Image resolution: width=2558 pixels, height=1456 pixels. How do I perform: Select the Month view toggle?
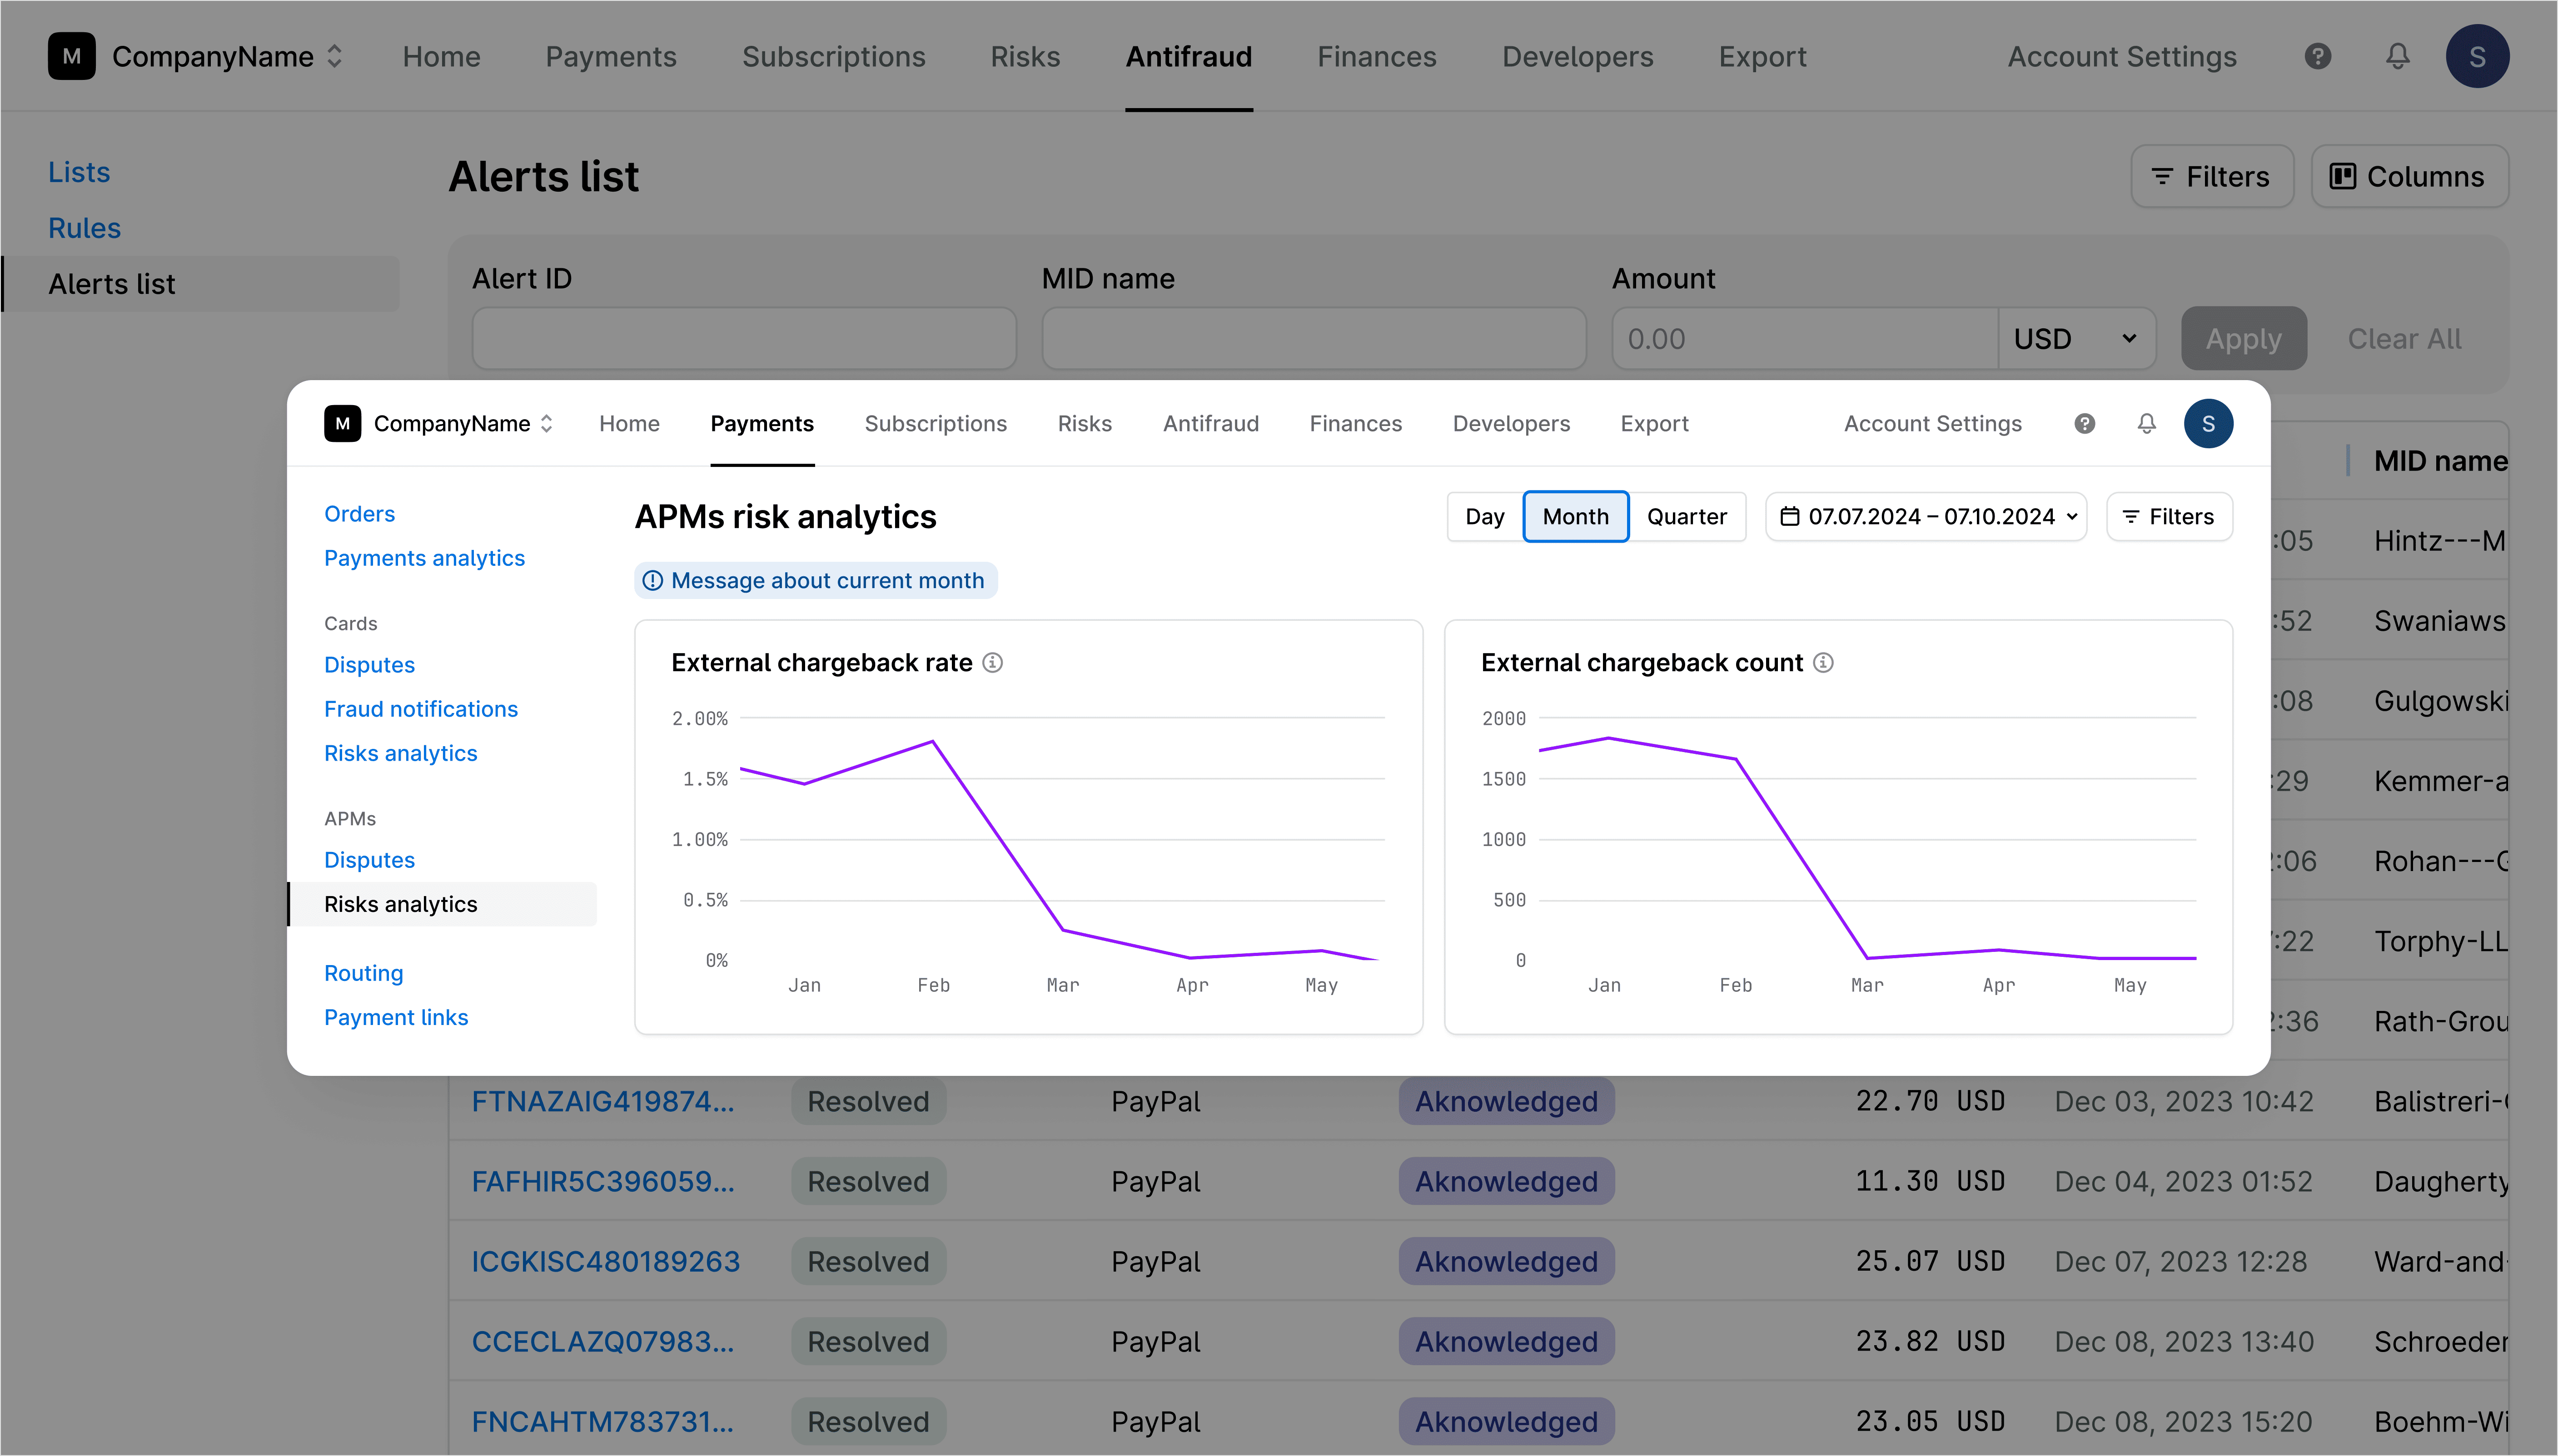pyautogui.click(x=1575, y=516)
